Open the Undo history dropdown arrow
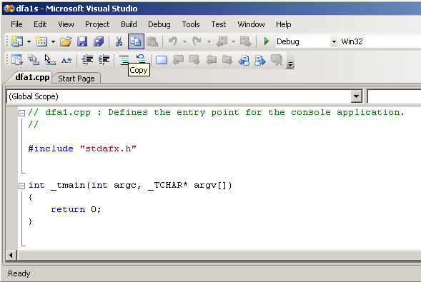 (x=184, y=41)
